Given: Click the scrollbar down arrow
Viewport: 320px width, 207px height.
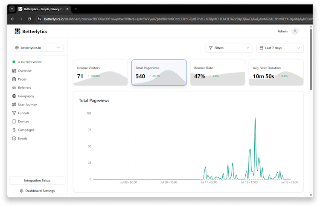Looking at the screenshot, I should (x=311, y=195).
